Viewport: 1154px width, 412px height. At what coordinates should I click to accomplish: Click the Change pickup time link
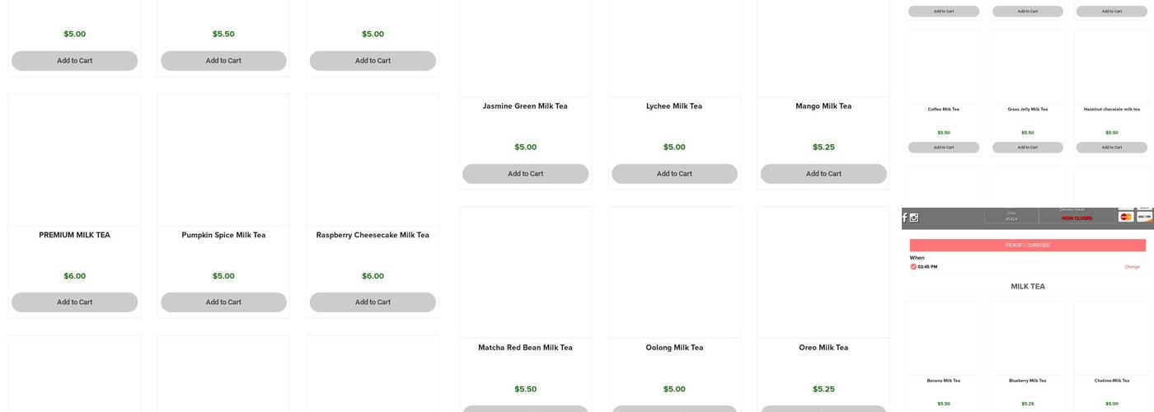[1133, 267]
